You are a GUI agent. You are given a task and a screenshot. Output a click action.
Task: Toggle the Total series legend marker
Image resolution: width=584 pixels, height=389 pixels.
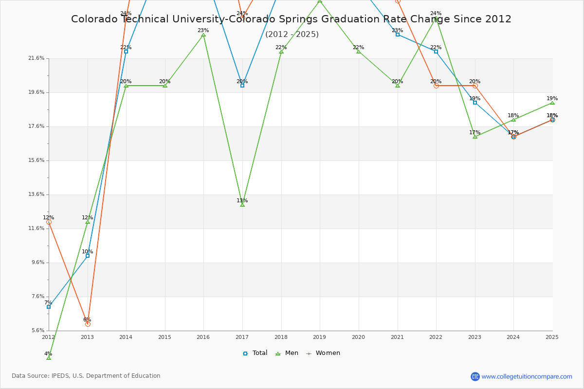[x=245, y=354]
